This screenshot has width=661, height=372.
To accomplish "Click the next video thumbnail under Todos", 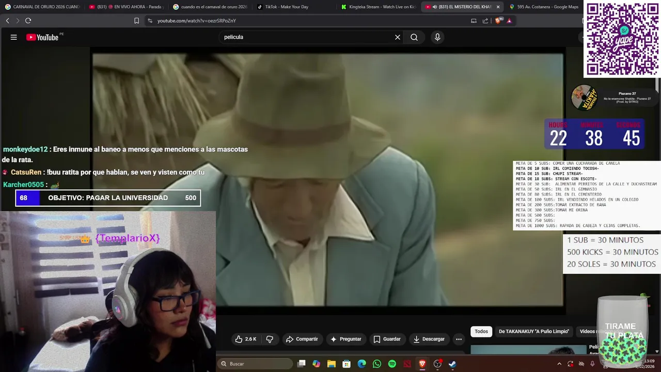I will [528, 350].
